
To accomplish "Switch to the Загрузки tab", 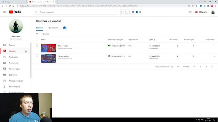I will pyautogui.click(x=40, y=28).
